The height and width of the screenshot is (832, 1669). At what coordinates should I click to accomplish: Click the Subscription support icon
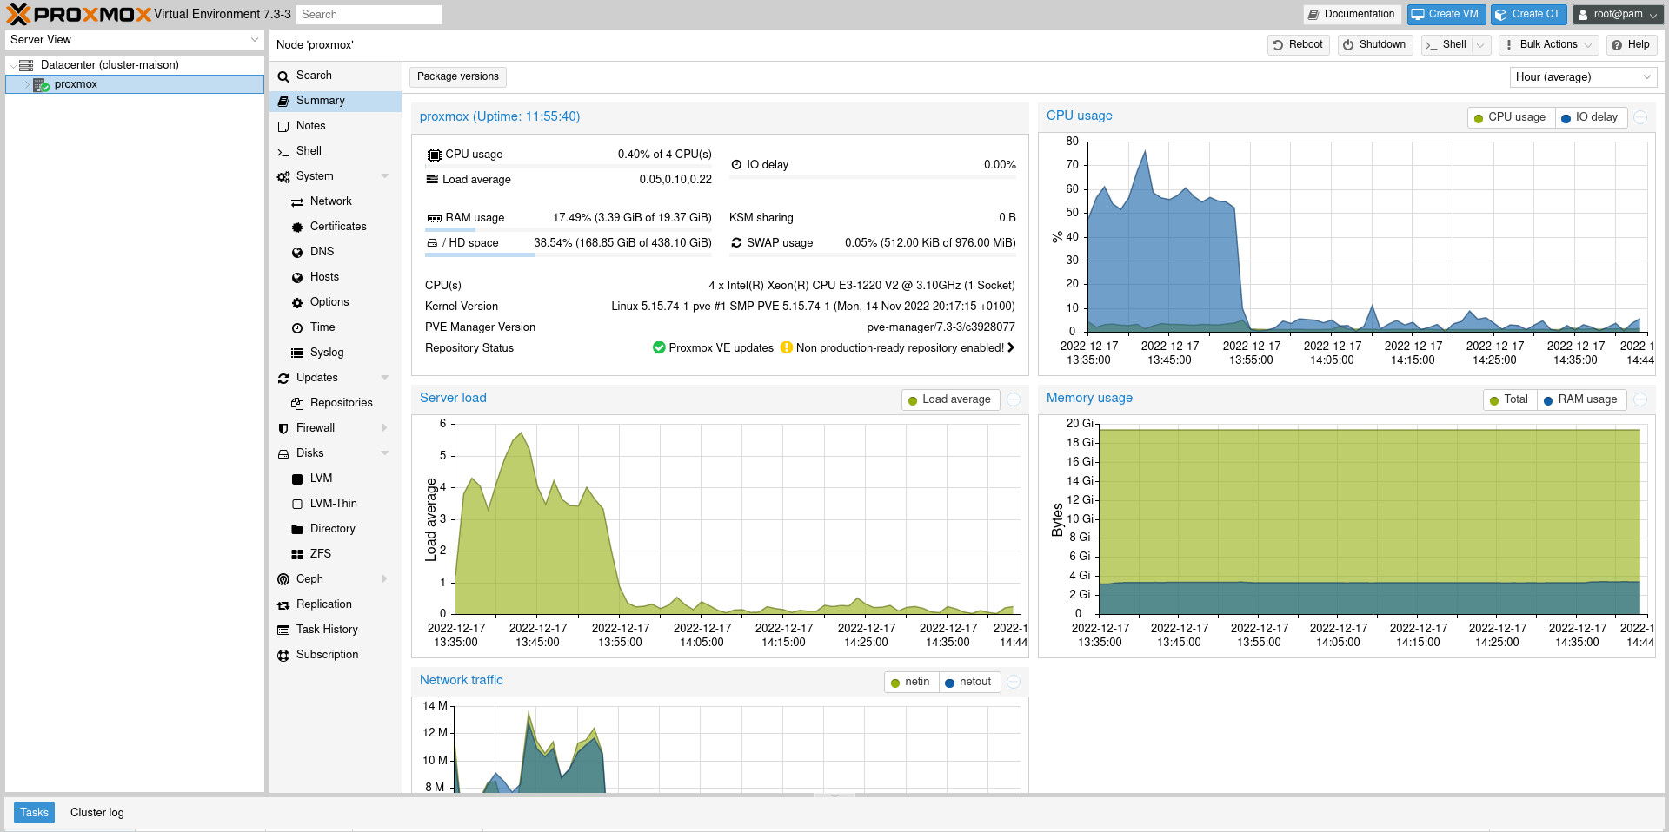point(283,656)
